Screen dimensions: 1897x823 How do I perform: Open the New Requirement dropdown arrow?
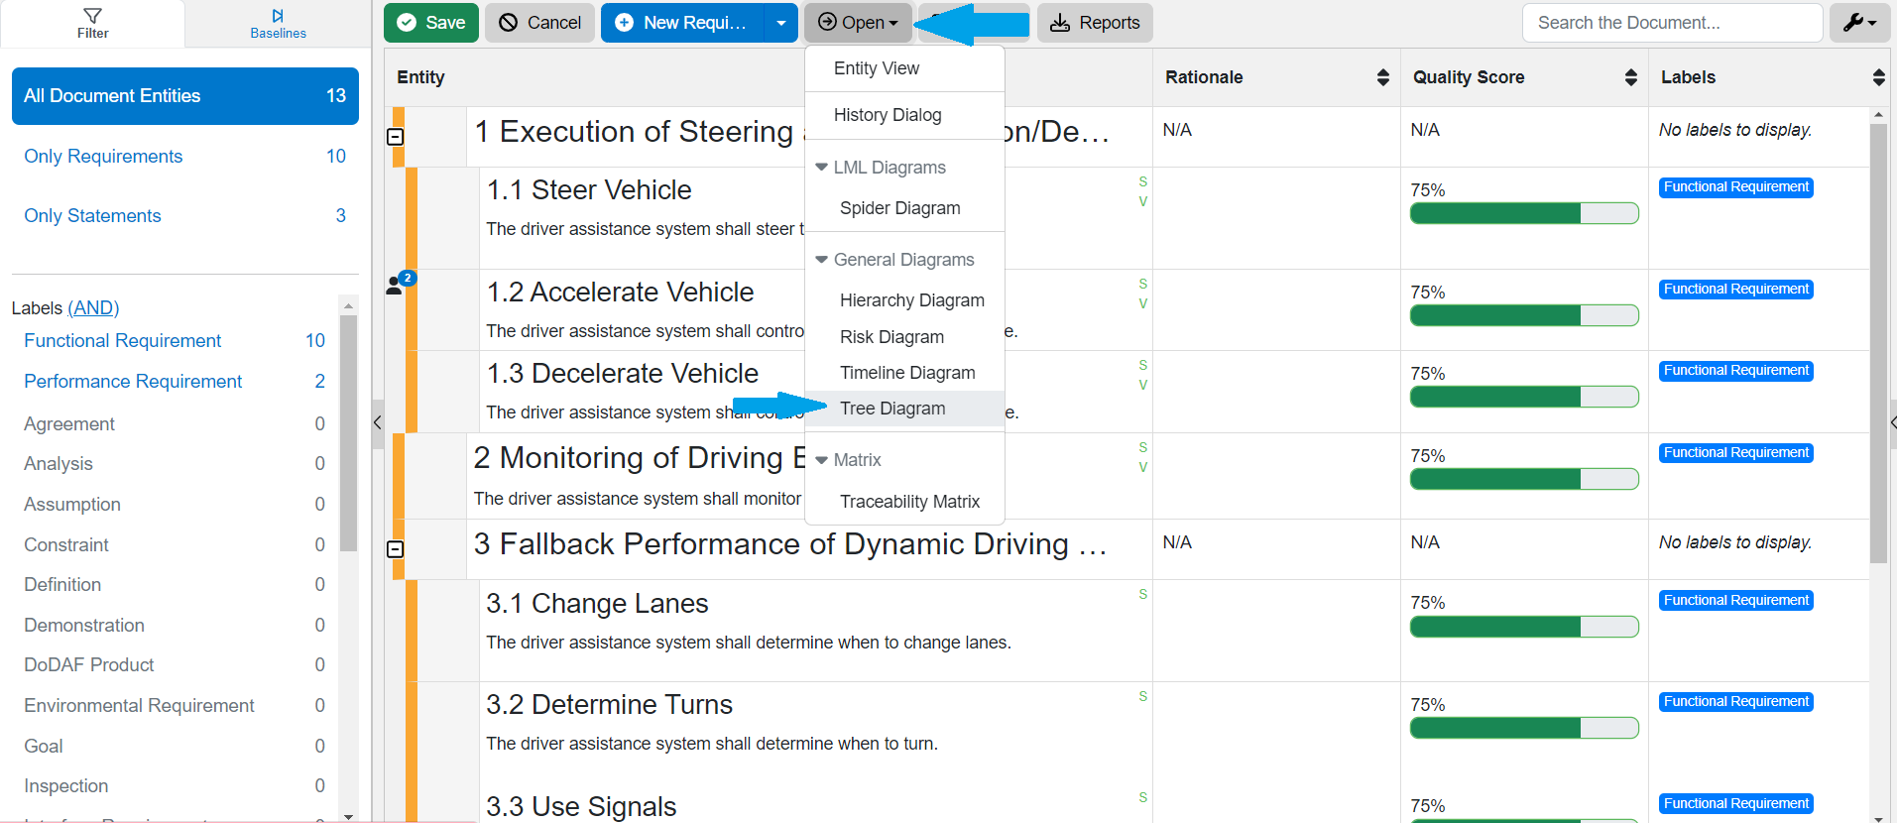[x=781, y=23]
